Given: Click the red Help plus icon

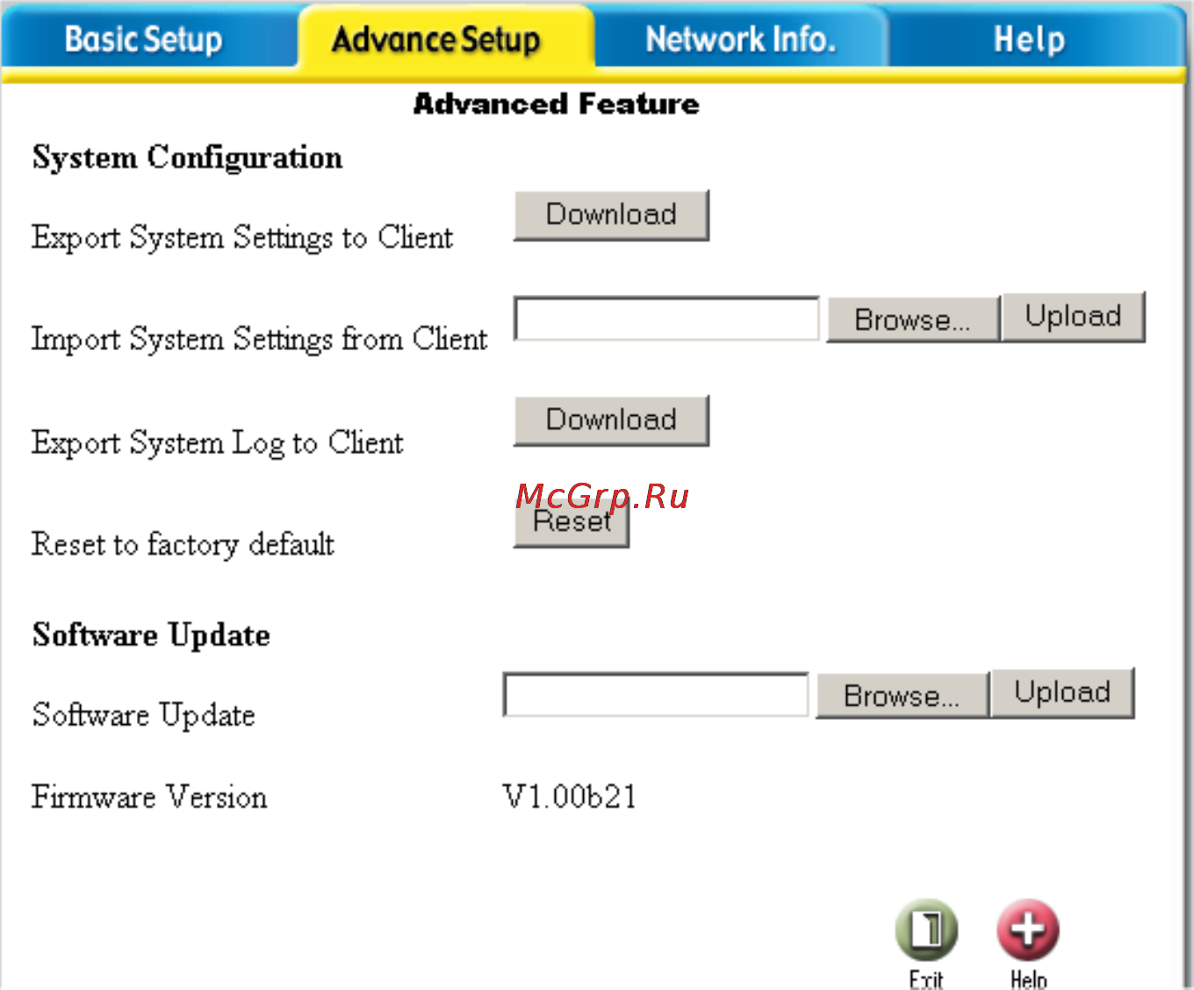Looking at the screenshot, I should [x=1028, y=929].
